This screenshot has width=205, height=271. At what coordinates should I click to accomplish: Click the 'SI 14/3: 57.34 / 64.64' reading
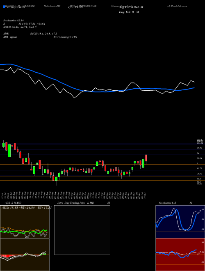[32, 24]
